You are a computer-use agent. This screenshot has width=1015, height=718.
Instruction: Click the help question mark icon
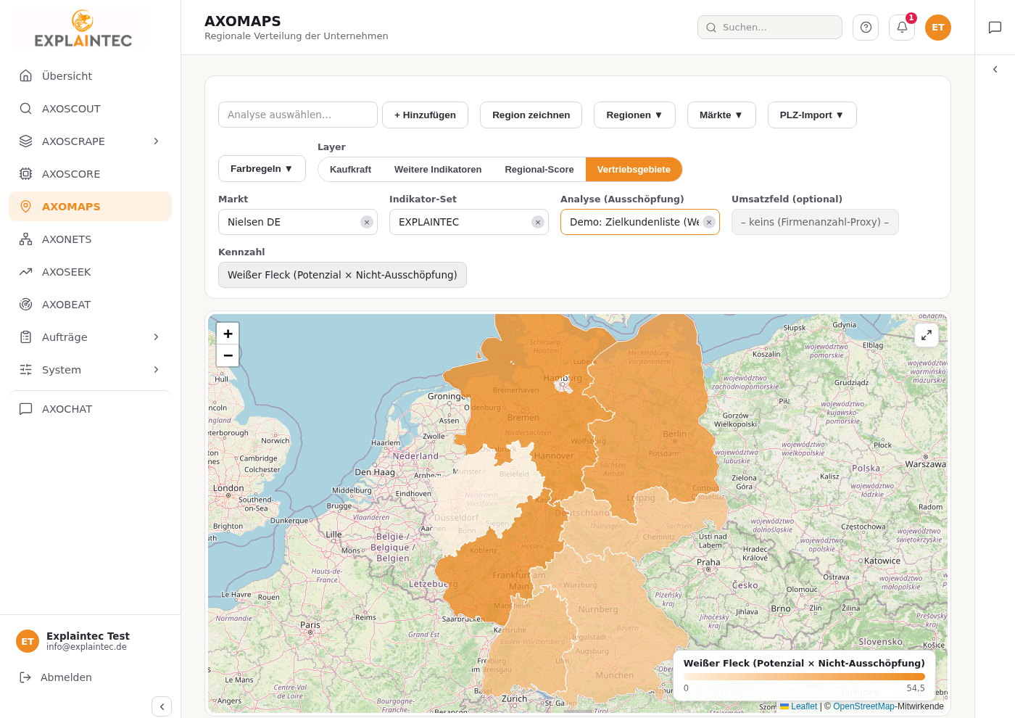coord(866,28)
